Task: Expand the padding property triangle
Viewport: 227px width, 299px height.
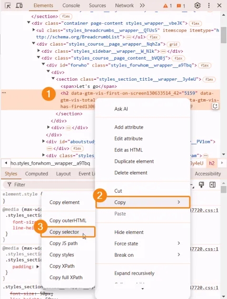Action: click(x=38, y=267)
